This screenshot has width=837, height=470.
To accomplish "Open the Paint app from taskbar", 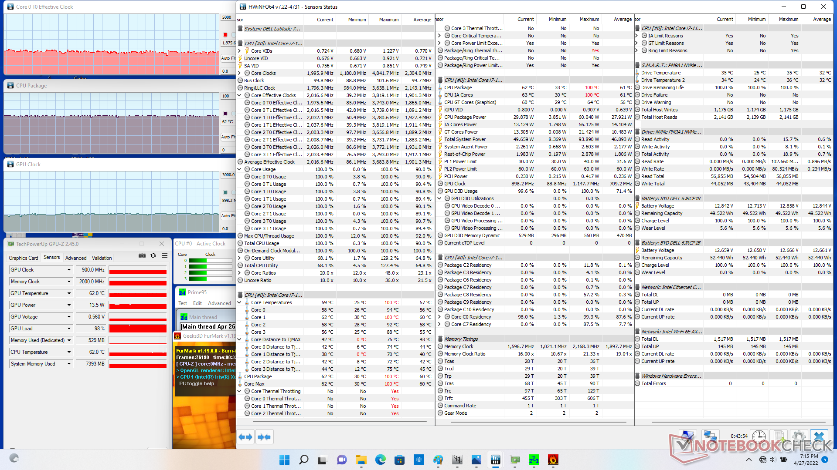I will tap(438, 460).
